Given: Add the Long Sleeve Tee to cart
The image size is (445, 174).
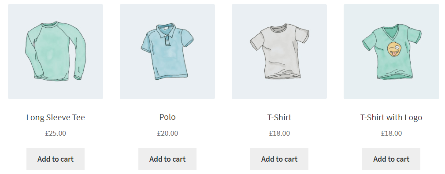Looking at the screenshot, I should (56, 159).
